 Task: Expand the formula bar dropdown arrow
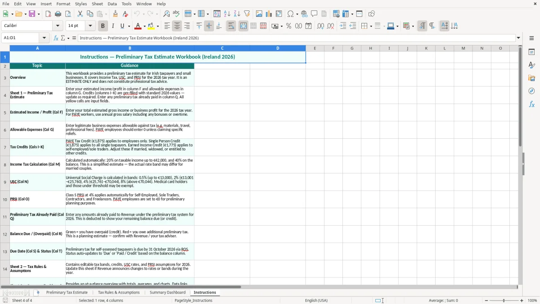point(518,38)
